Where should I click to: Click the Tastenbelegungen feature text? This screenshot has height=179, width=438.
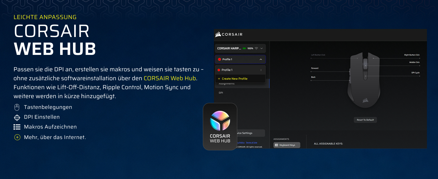48,107
